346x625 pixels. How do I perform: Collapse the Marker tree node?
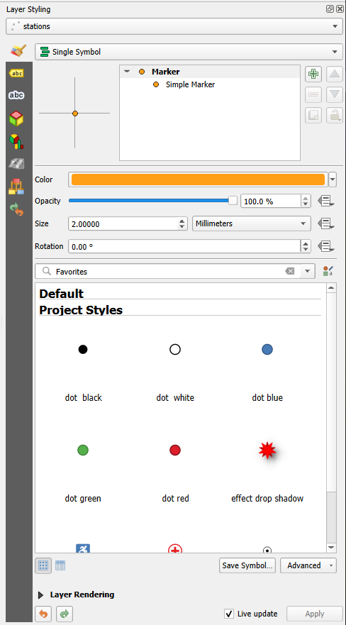[x=127, y=72]
